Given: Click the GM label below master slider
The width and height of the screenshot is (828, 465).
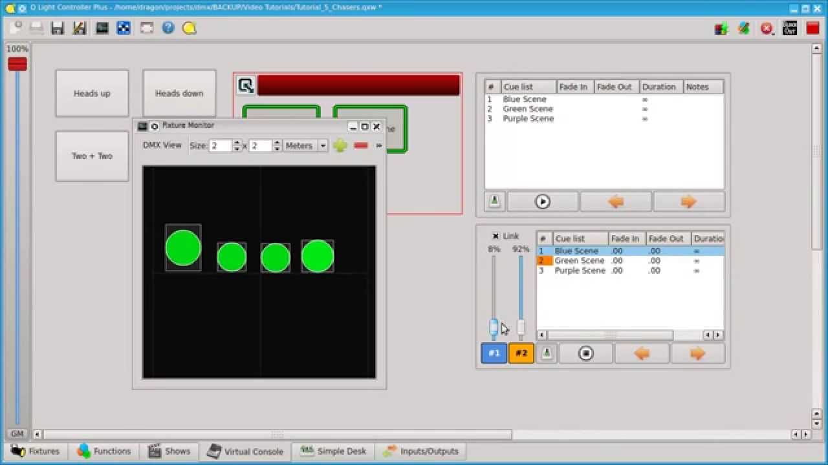Looking at the screenshot, I should tap(17, 434).
